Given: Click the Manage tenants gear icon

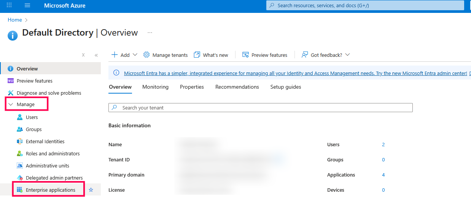Looking at the screenshot, I should pos(146,55).
